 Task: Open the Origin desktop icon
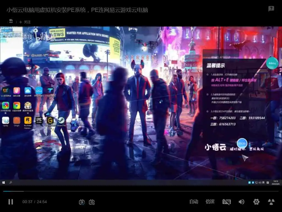click(x=17, y=120)
